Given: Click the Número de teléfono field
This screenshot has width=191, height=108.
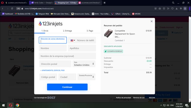Looking at the screenshot, I should tap(85, 40).
